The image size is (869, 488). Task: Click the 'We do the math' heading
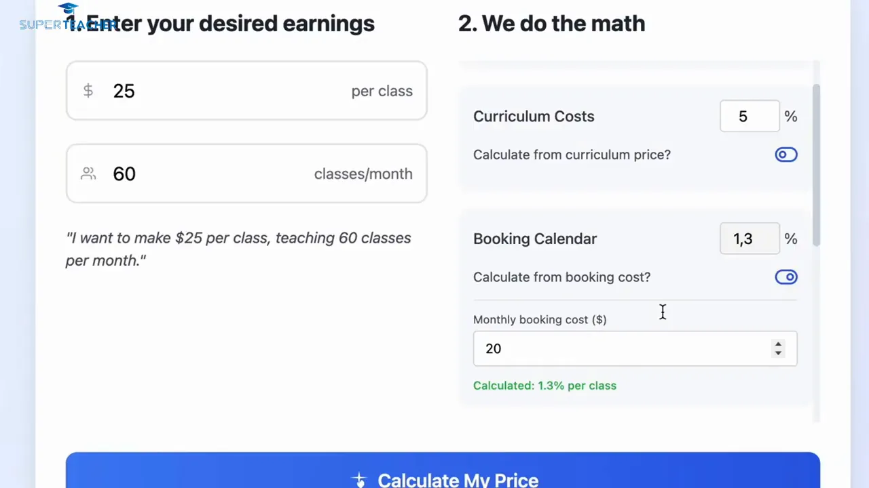[x=551, y=24]
